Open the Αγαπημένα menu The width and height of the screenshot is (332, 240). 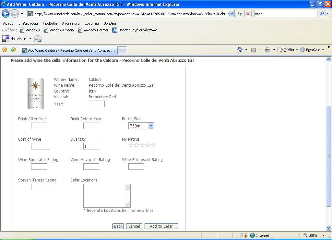[x=71, y=23]
